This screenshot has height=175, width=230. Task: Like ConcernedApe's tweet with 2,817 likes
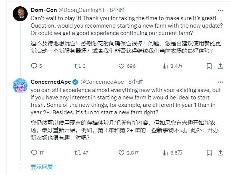tap(121, 153)
